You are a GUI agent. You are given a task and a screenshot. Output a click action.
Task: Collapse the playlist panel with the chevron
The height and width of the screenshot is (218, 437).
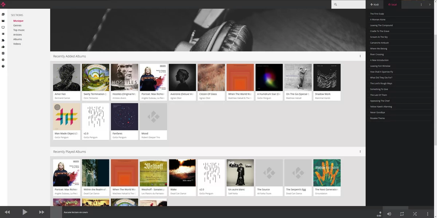[x=430, y=5]
